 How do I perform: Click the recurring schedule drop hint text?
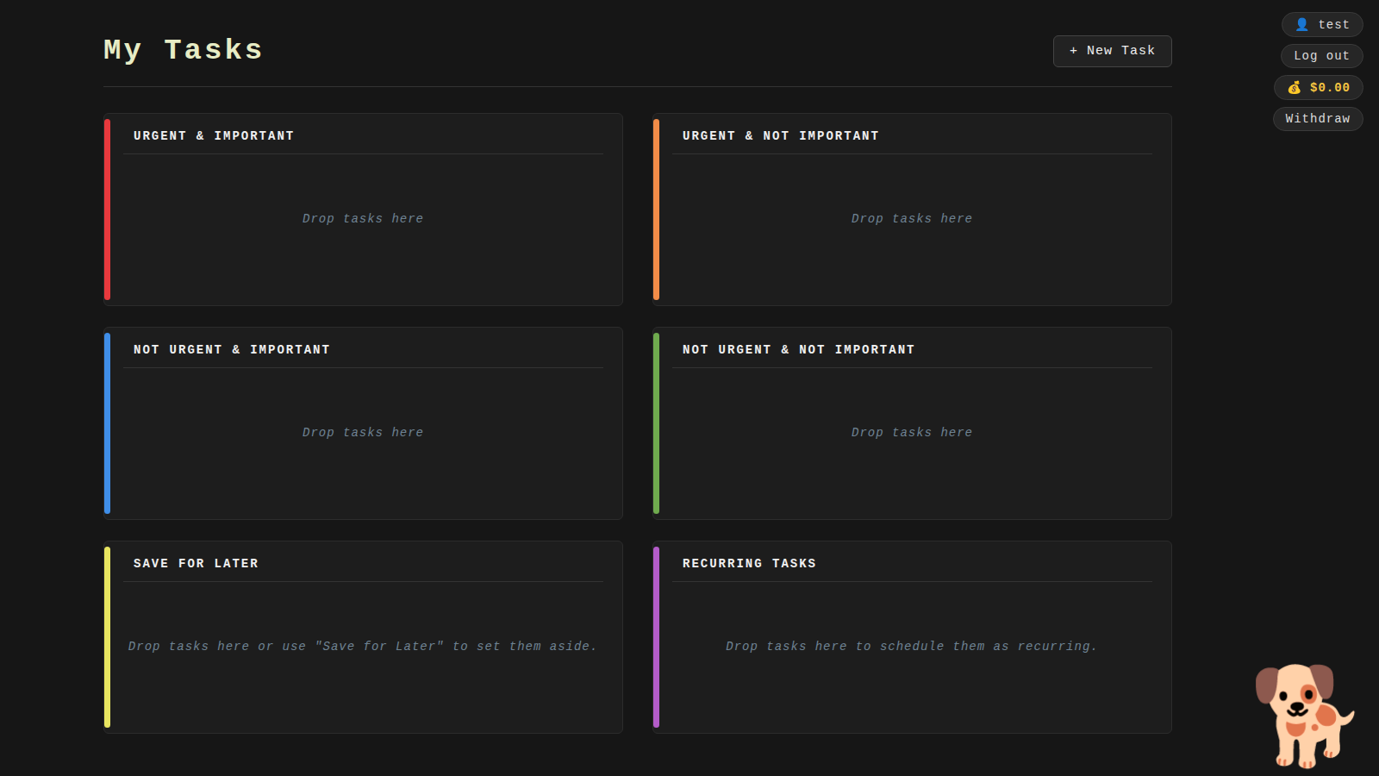click(x=912, y=647)
